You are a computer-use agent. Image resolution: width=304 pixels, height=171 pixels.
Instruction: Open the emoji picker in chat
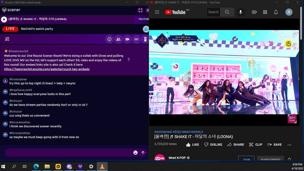tap(136, 153)
